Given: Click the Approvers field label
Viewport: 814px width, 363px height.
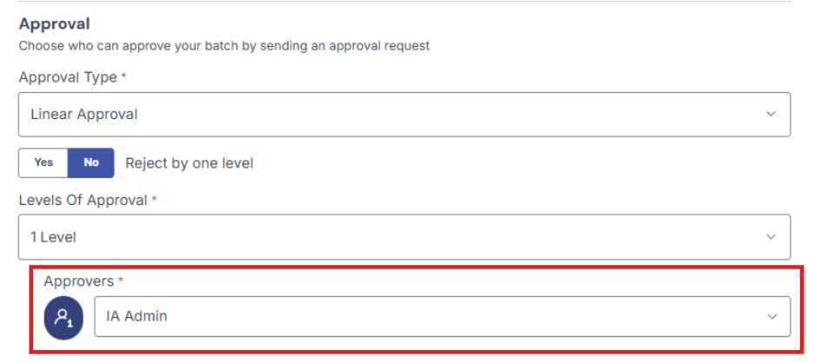Looking at the screenshot, I should click(x=79, y=281).
